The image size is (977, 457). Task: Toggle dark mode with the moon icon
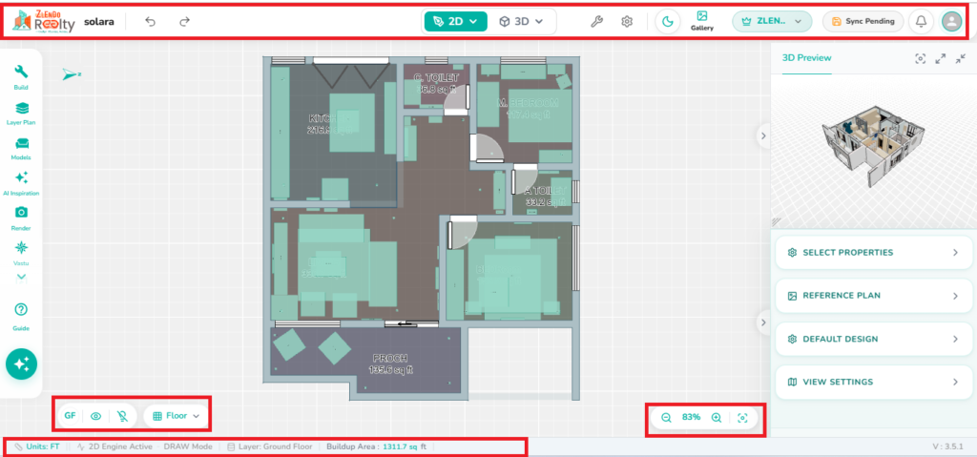pos(667,21)
